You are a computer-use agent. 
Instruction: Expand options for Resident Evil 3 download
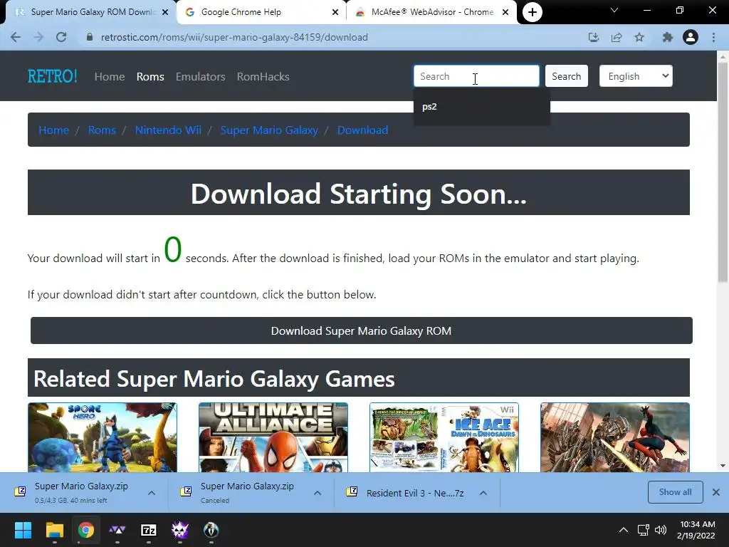tap(483, 493)
